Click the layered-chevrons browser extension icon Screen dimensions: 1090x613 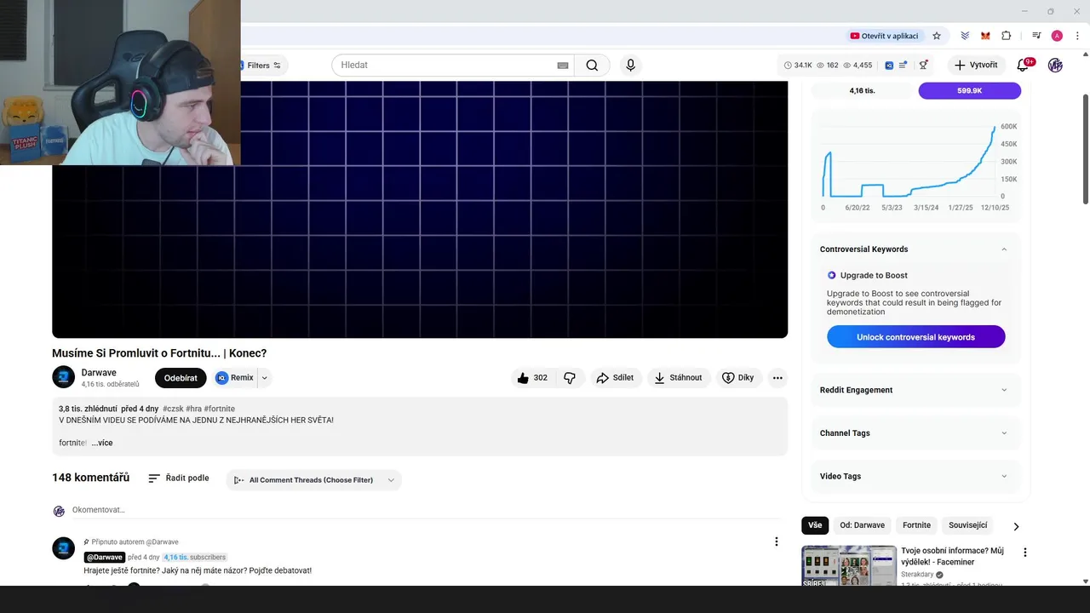click(965, 36)
